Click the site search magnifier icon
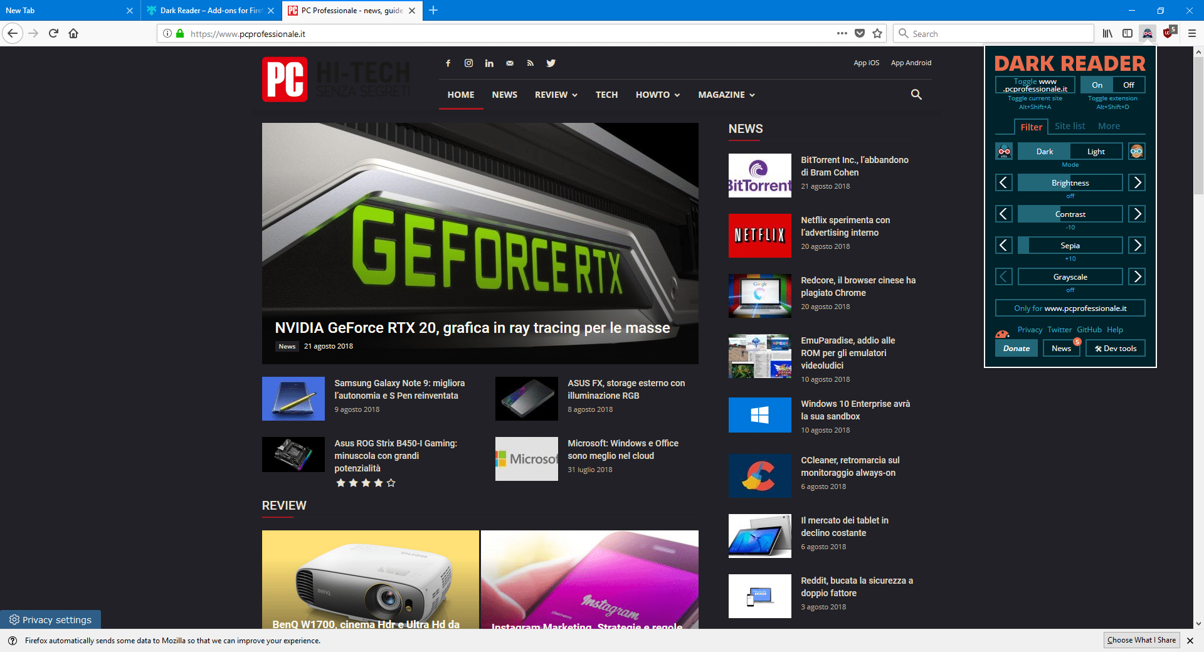This screenshot has height=652, width=1204. click(x=916, y=95)
